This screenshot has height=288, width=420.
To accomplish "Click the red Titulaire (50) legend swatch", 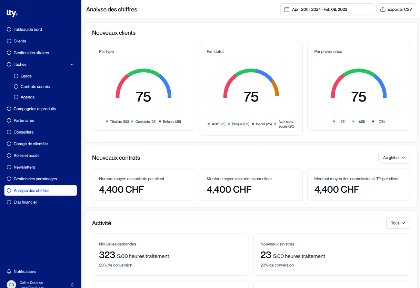I will (x=107, y=121).
